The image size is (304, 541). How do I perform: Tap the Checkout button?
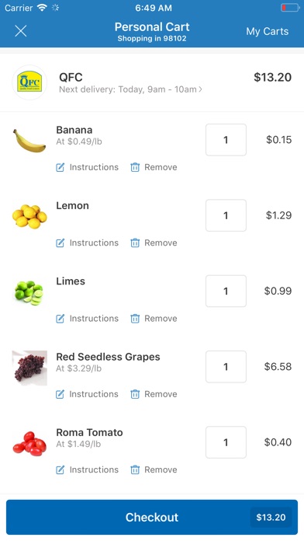click(152, 517)
